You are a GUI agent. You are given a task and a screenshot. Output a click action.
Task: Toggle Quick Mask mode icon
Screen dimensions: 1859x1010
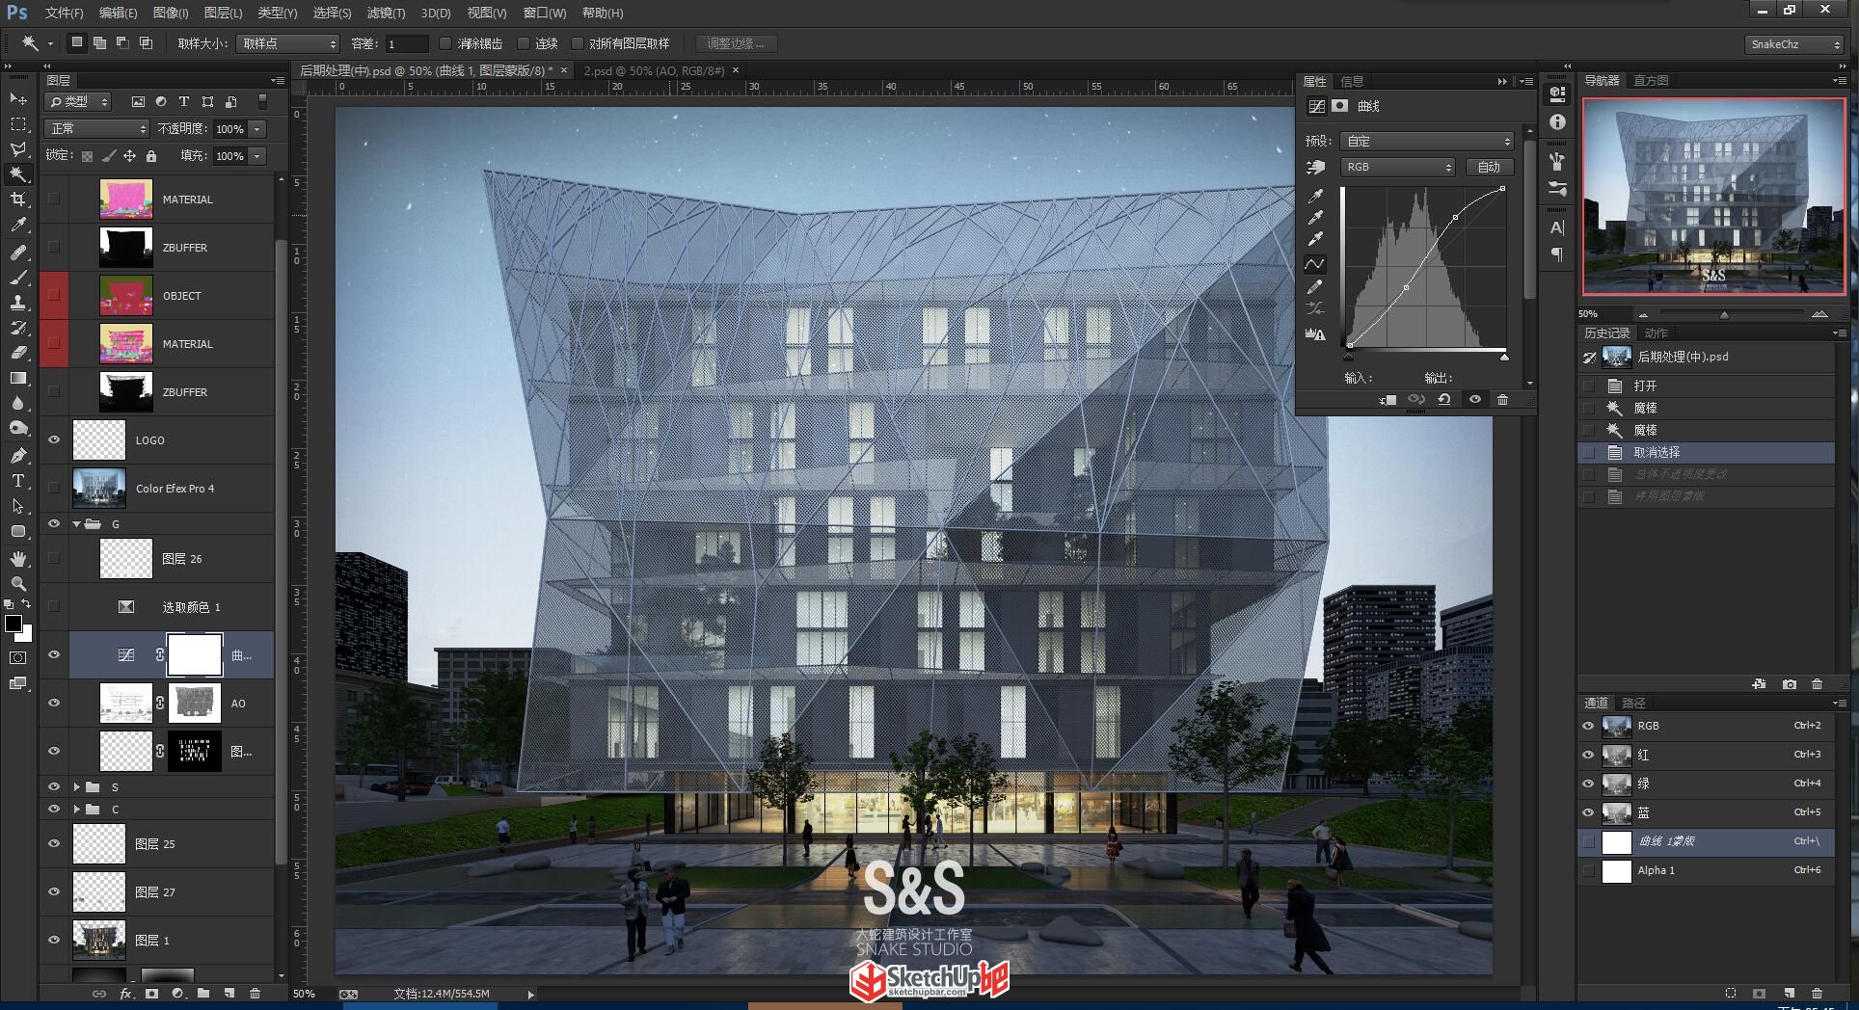click(18, 658)
